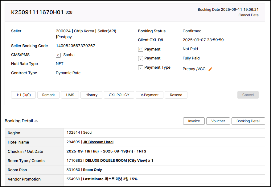
Task: Click the V badge beside Payment Type
Action: pyautogui.click(x=141, y=68)
